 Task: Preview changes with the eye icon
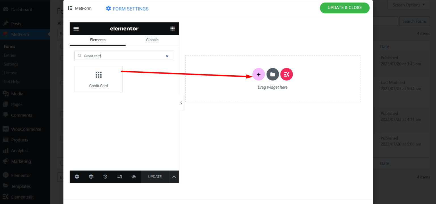(x=134, y=177)
